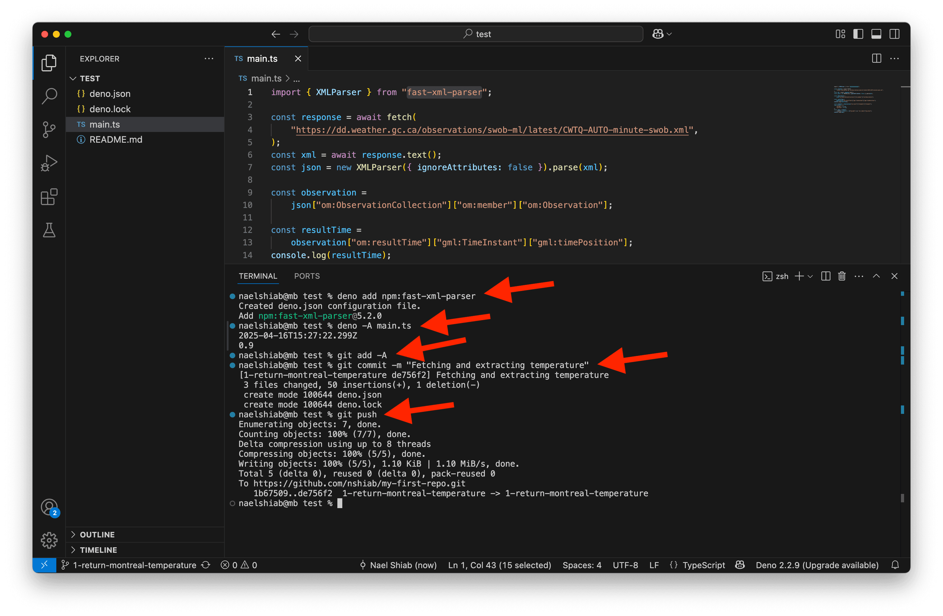Change indentation via Spaces: 4
Screen dimensions: 943x616
coord(582,565)
